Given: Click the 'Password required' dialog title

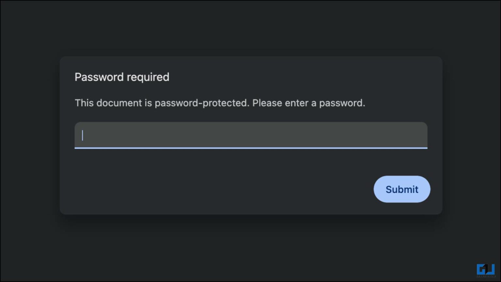Looking at the screenshot, I should click(x=122, y=77).
